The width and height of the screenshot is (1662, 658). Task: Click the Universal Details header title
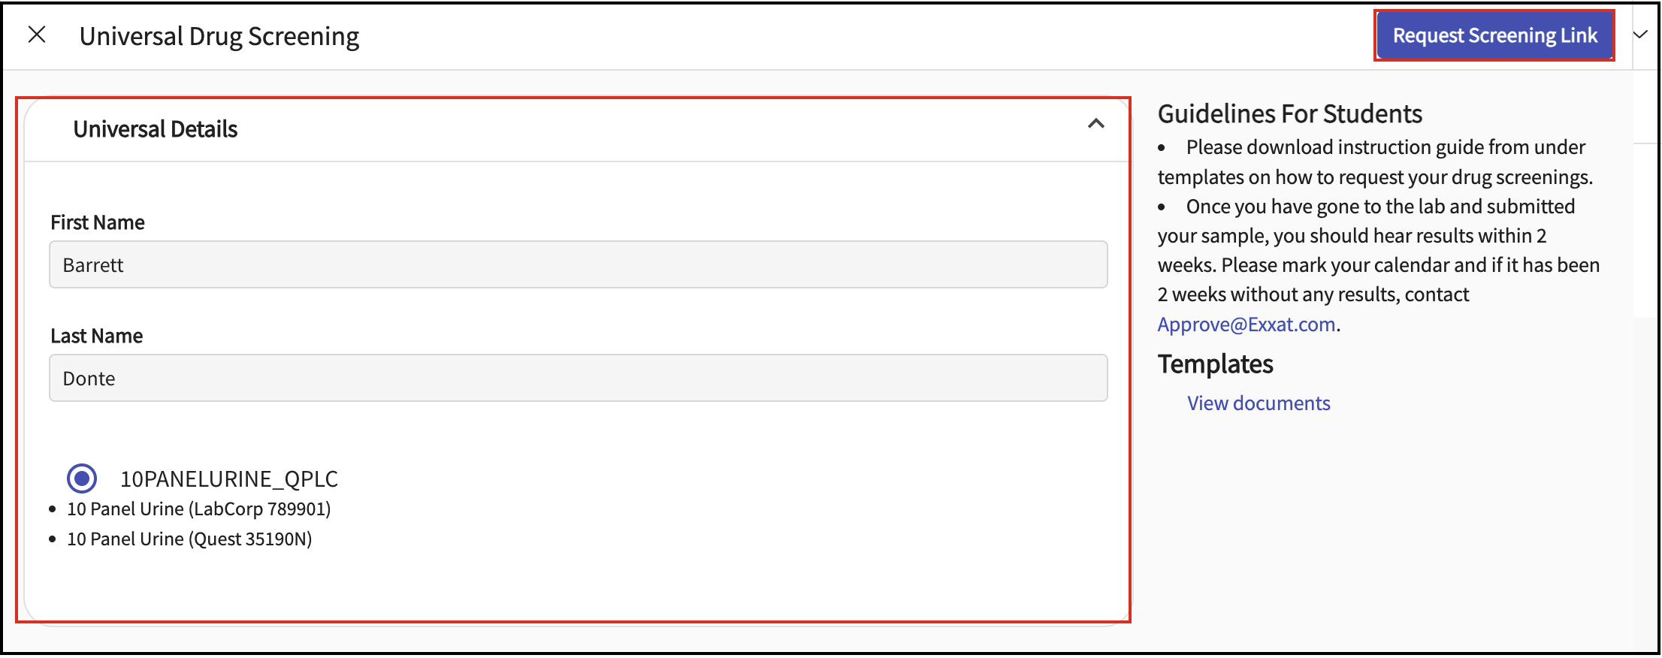[156, 129]
